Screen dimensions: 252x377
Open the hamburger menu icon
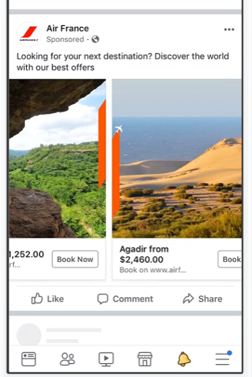click(x=223, y=358)
